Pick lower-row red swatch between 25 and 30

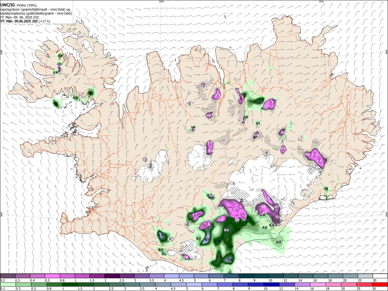(x=364, y=284)
